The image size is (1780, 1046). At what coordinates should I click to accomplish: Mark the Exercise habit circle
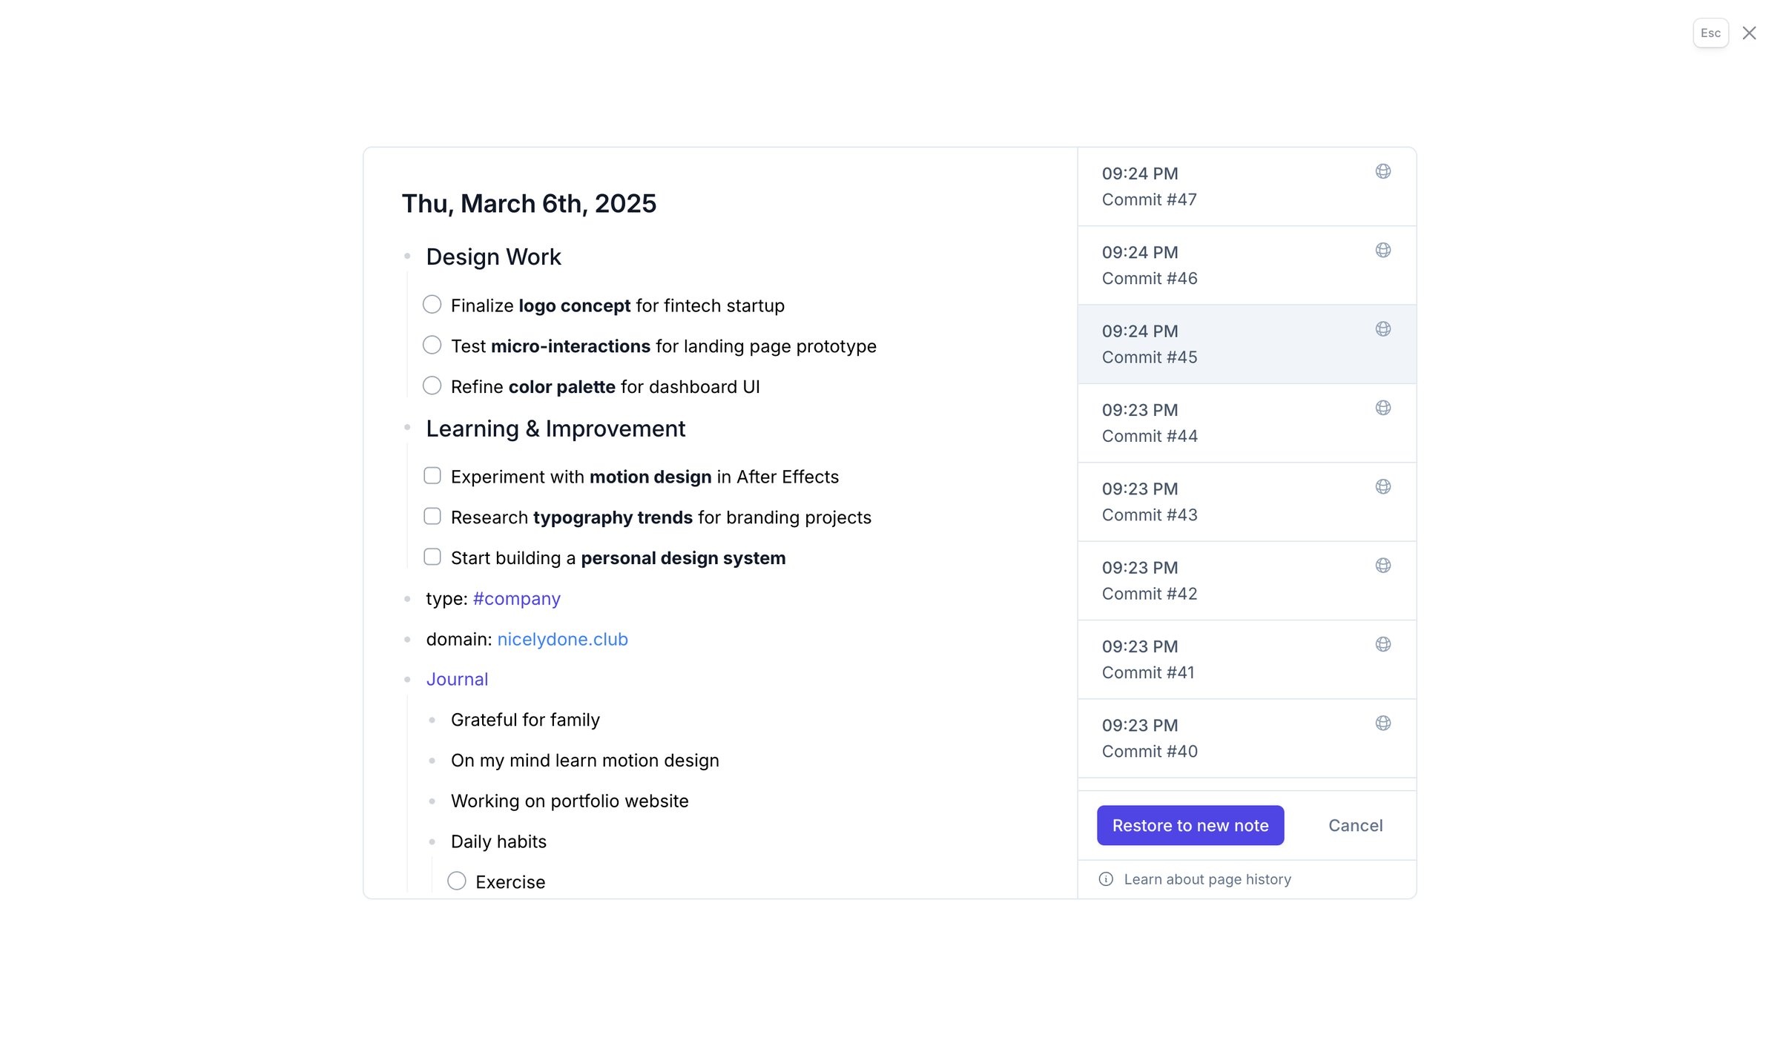click(x=457, y=881)
